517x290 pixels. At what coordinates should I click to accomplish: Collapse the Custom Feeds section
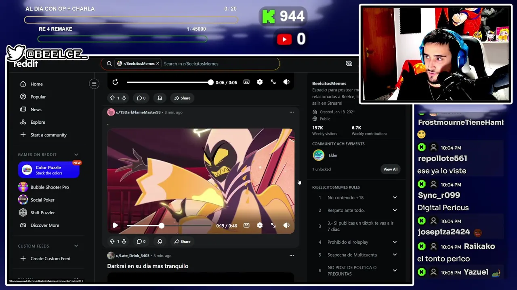(76, 246)
